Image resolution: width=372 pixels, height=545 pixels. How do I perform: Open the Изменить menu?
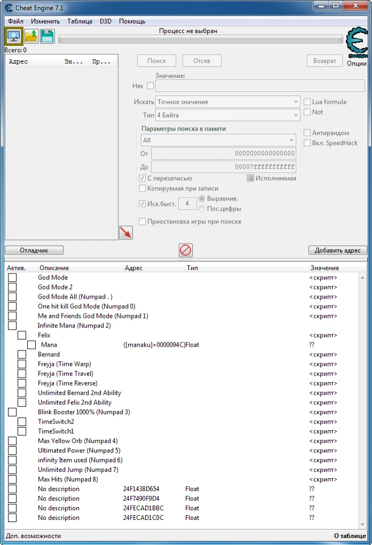point(45,21)
